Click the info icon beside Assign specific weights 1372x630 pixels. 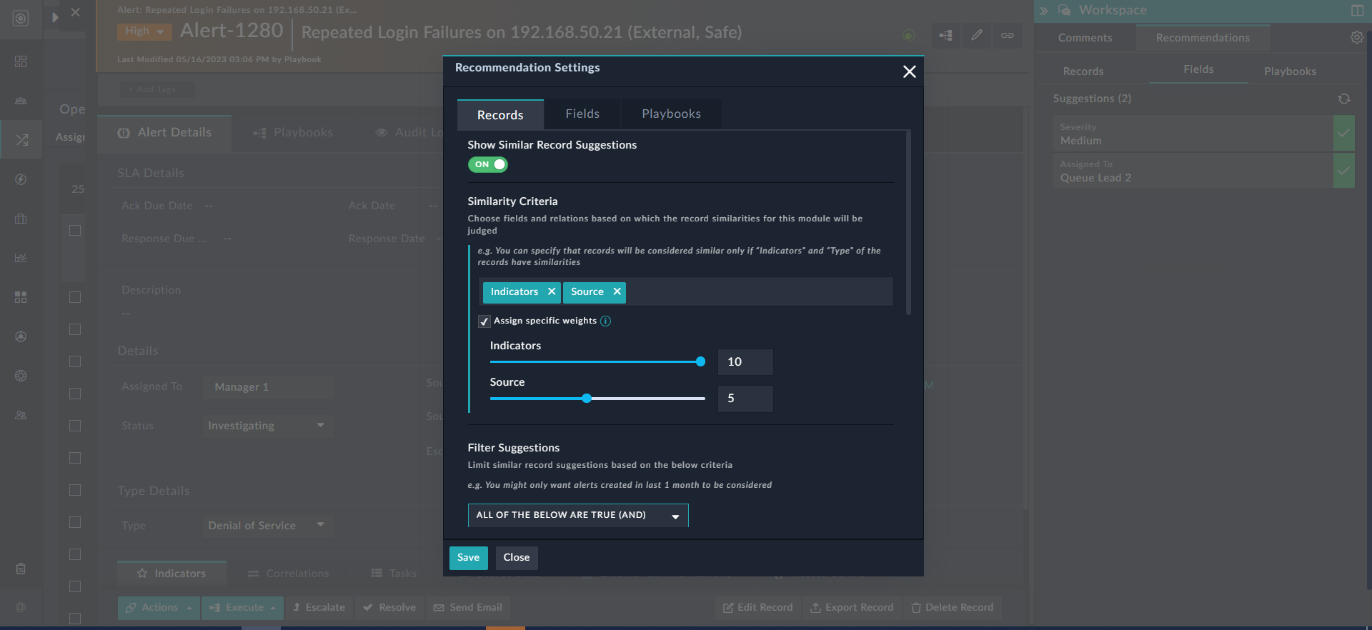pyautogui.click(x=605, y=321)
